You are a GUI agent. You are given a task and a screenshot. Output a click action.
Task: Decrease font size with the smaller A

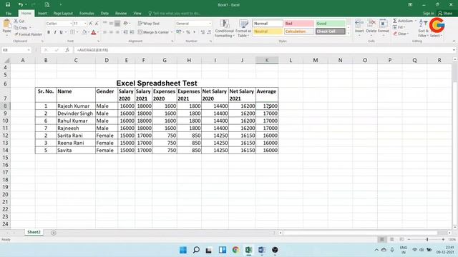coord(97,24)
